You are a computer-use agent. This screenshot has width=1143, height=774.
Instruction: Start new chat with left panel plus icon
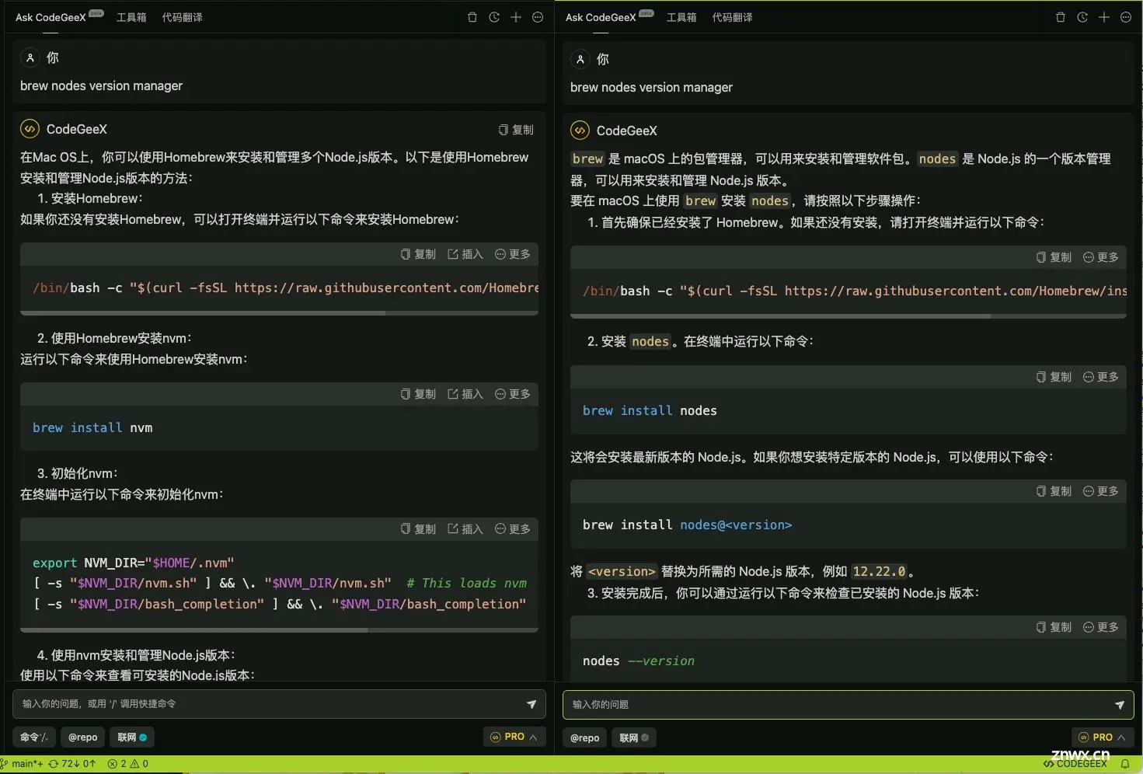click(516, 17)
